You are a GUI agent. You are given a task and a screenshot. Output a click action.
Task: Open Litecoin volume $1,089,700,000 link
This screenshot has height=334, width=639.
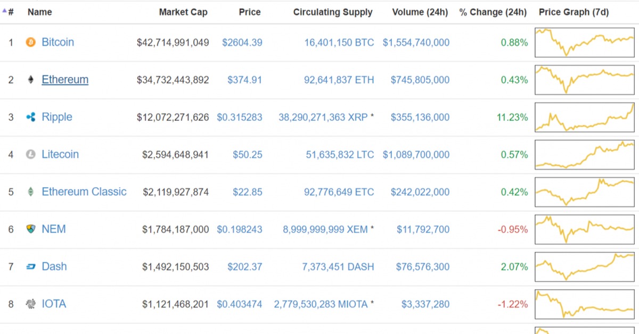(416, 155)
